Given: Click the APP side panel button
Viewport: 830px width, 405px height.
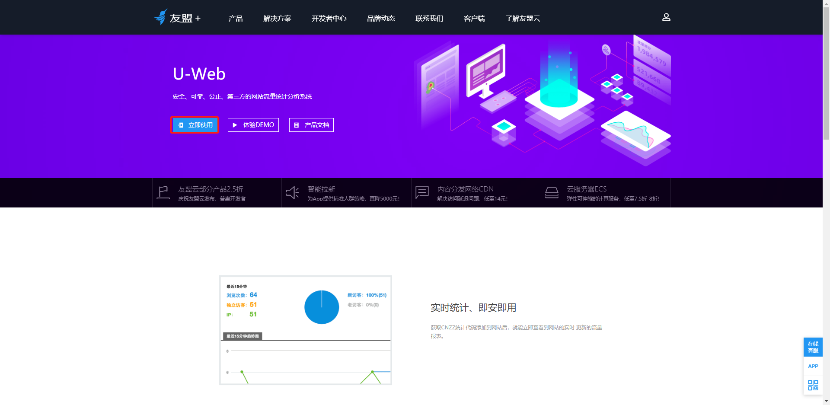Looking at the screenshot, I should tap(813, 366).
